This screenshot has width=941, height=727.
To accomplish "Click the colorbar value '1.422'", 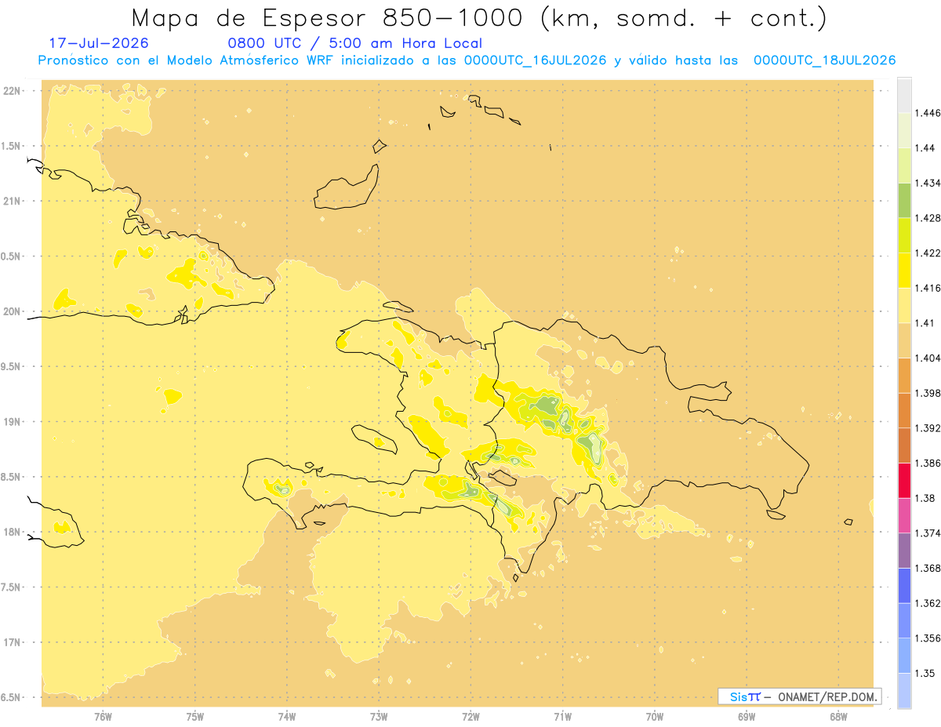I will pos(928,253).
